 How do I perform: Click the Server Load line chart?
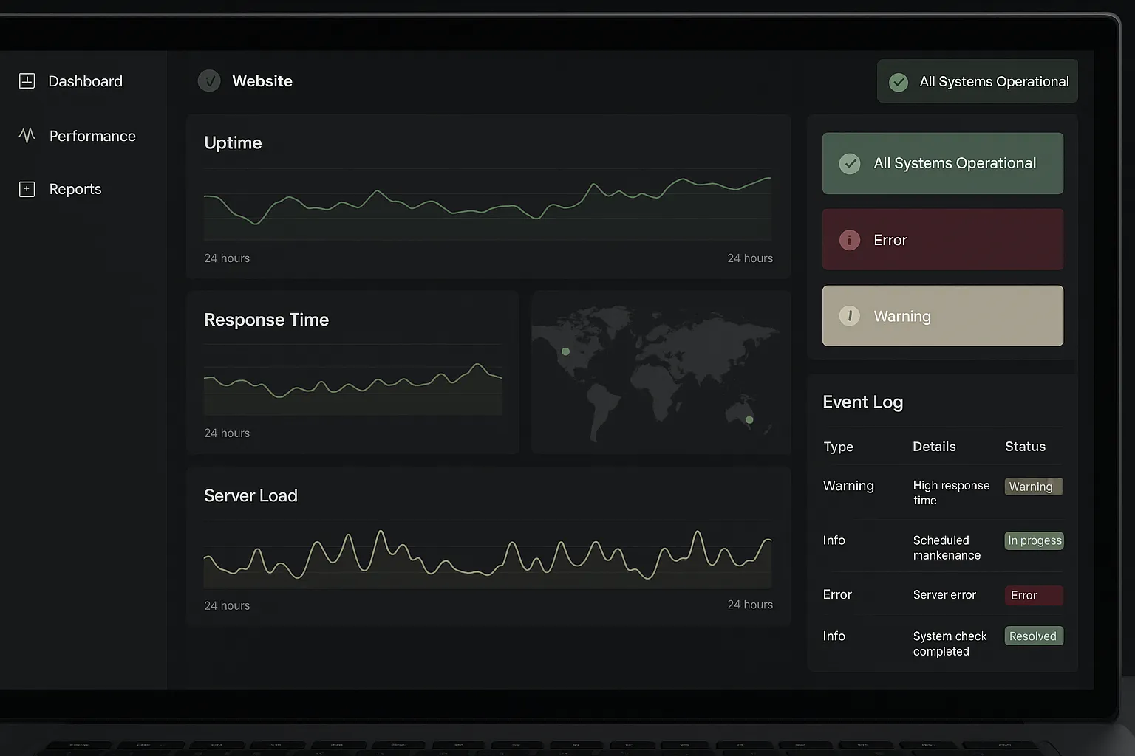pyautogui.click(x=488, y=554)
